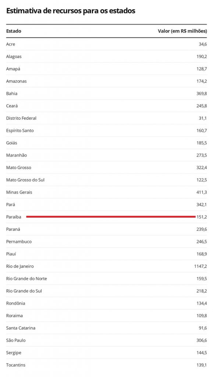This screenshot has width=213, height=377.
Task: Click the Valor (em R$ milhões) header
Action: (x=182, y=31)
